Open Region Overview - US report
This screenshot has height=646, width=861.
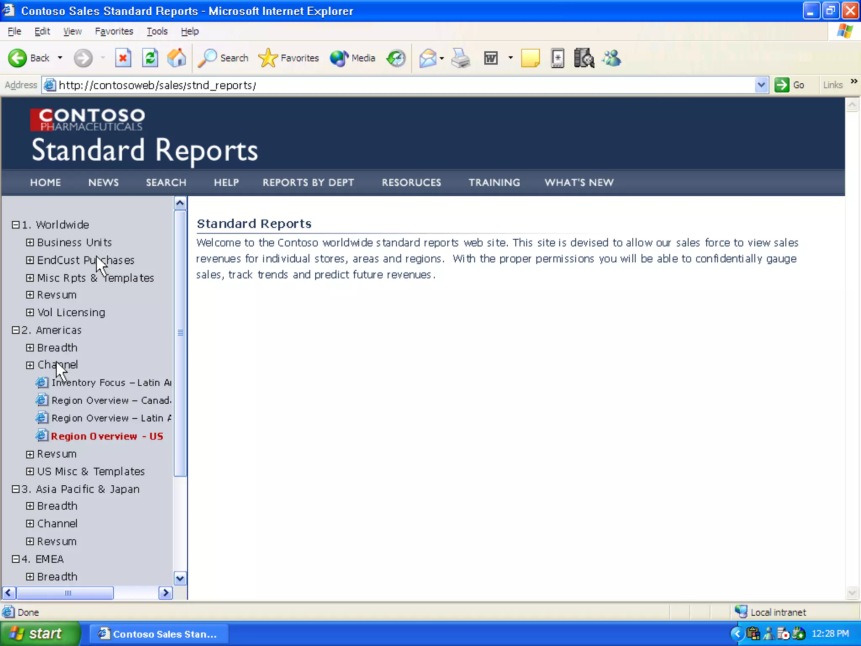(107, 436)
